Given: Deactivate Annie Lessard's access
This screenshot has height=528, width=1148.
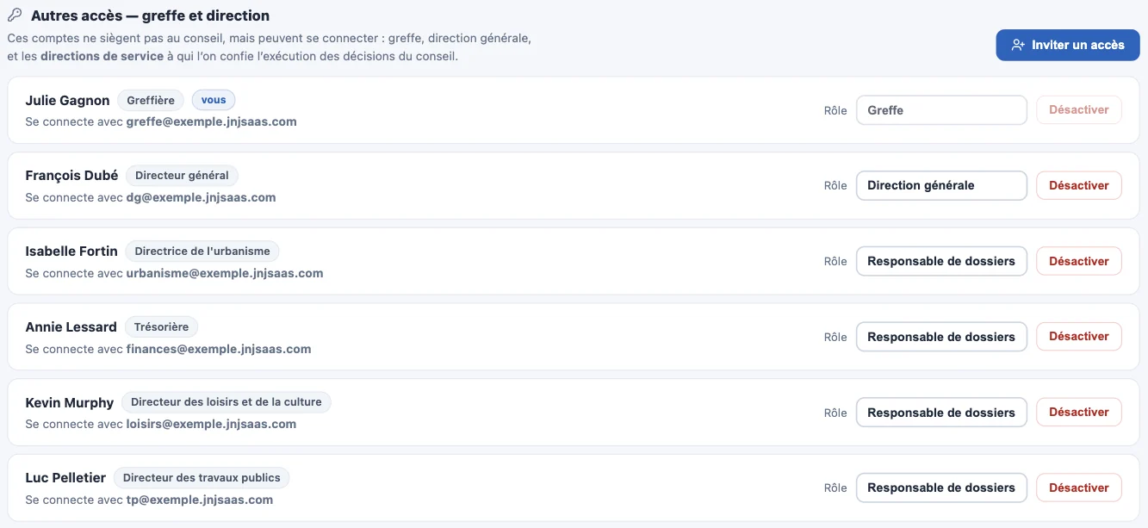Looking at the screenshot, I should (1079, 336).
